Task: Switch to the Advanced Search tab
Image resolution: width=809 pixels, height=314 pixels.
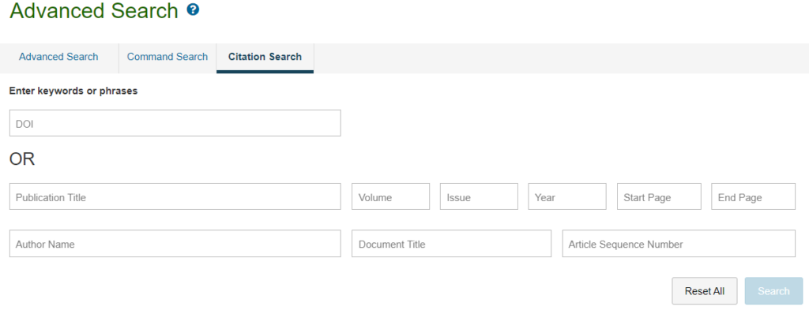Action: click(58, 57)
